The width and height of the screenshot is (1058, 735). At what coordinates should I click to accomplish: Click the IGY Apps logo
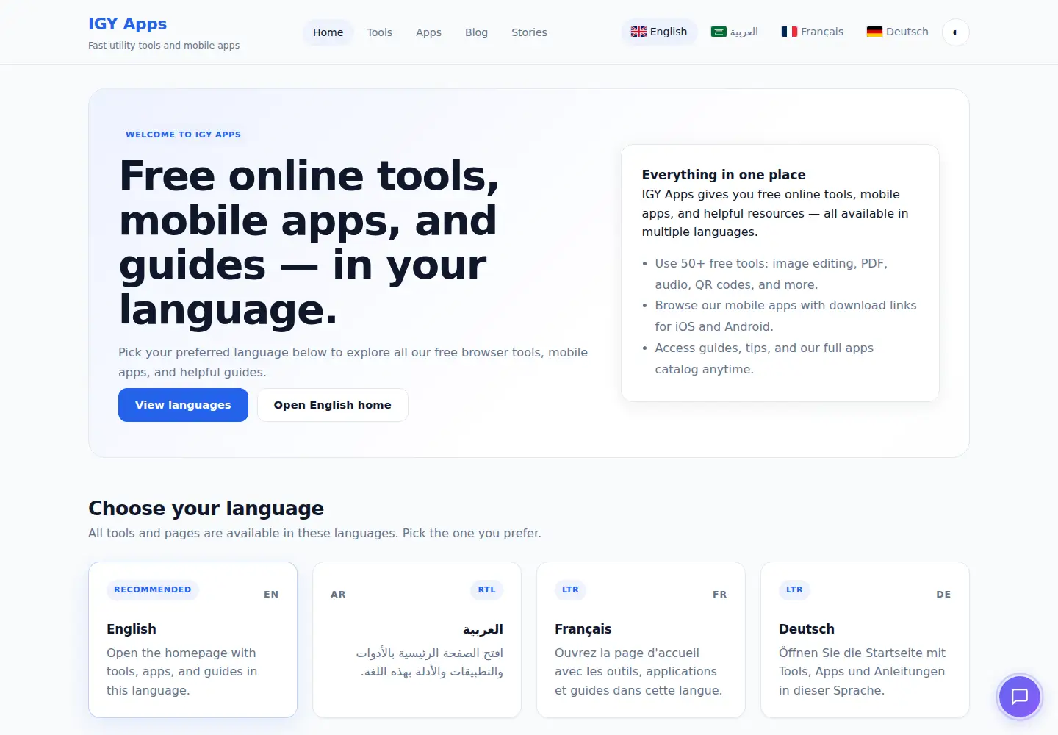(128, 24)
